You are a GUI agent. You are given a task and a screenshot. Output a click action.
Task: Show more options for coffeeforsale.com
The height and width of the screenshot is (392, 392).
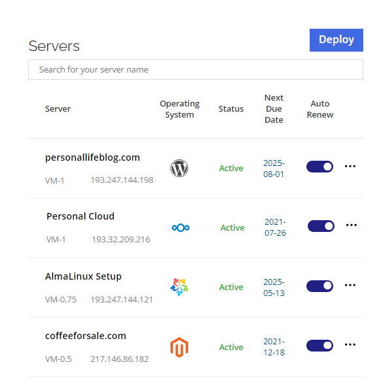click(x=350, y=344)
